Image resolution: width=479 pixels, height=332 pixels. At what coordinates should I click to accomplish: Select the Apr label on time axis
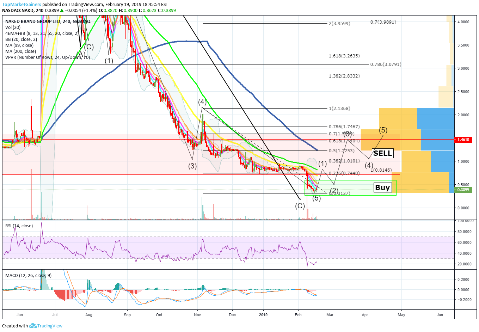tap(365, 315)
